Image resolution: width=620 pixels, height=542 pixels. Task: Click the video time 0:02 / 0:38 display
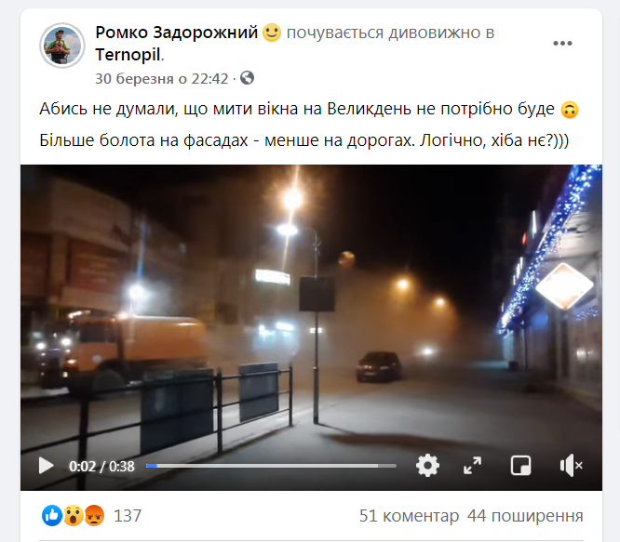[x=101, y=467]
